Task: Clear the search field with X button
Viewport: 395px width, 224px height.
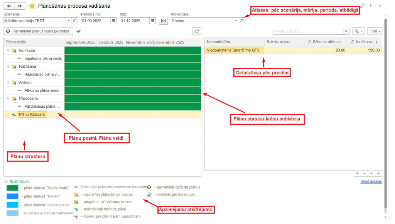Action: click(x=346, y=31)
